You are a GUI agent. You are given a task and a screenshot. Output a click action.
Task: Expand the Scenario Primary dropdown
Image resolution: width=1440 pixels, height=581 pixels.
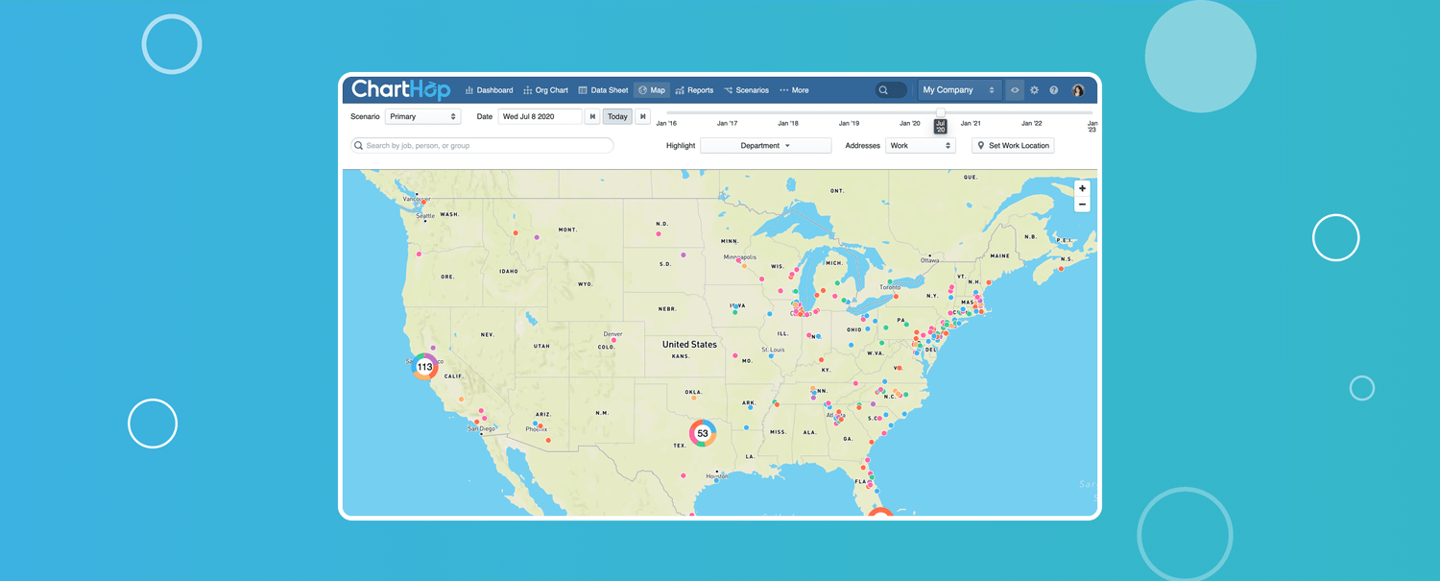click(422, 116)
